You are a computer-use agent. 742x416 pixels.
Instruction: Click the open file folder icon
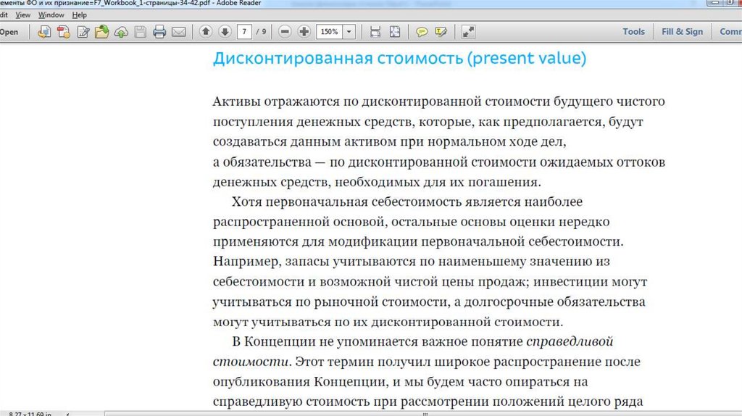click(102, 32)
